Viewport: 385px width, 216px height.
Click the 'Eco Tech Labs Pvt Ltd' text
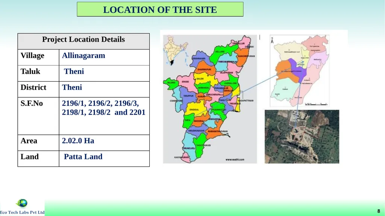pyautogui.click(x=22, y=212)
